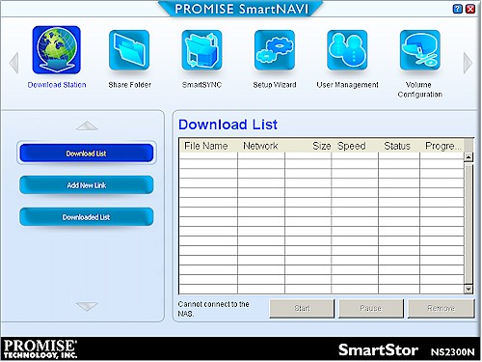Viewport: 482px width, 362px height.
Task: Click the Download Station label
Action: click(x=57, y=85)
